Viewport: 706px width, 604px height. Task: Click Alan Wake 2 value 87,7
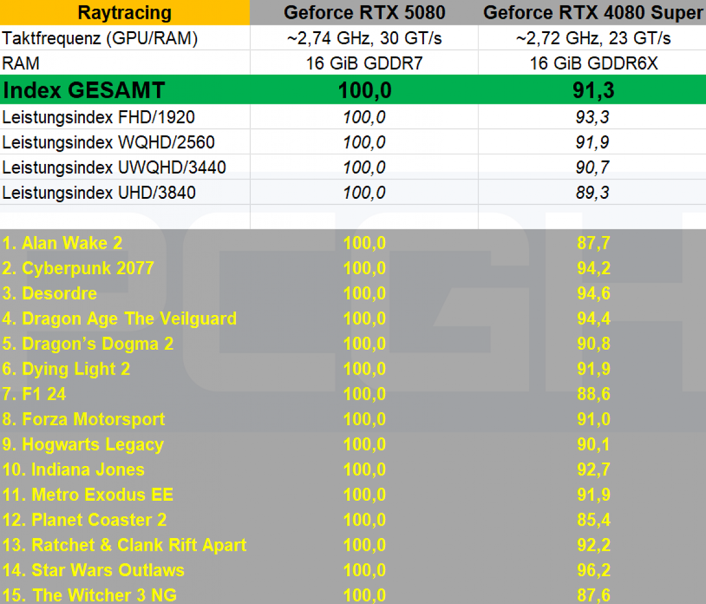click(x=593, y=243)
